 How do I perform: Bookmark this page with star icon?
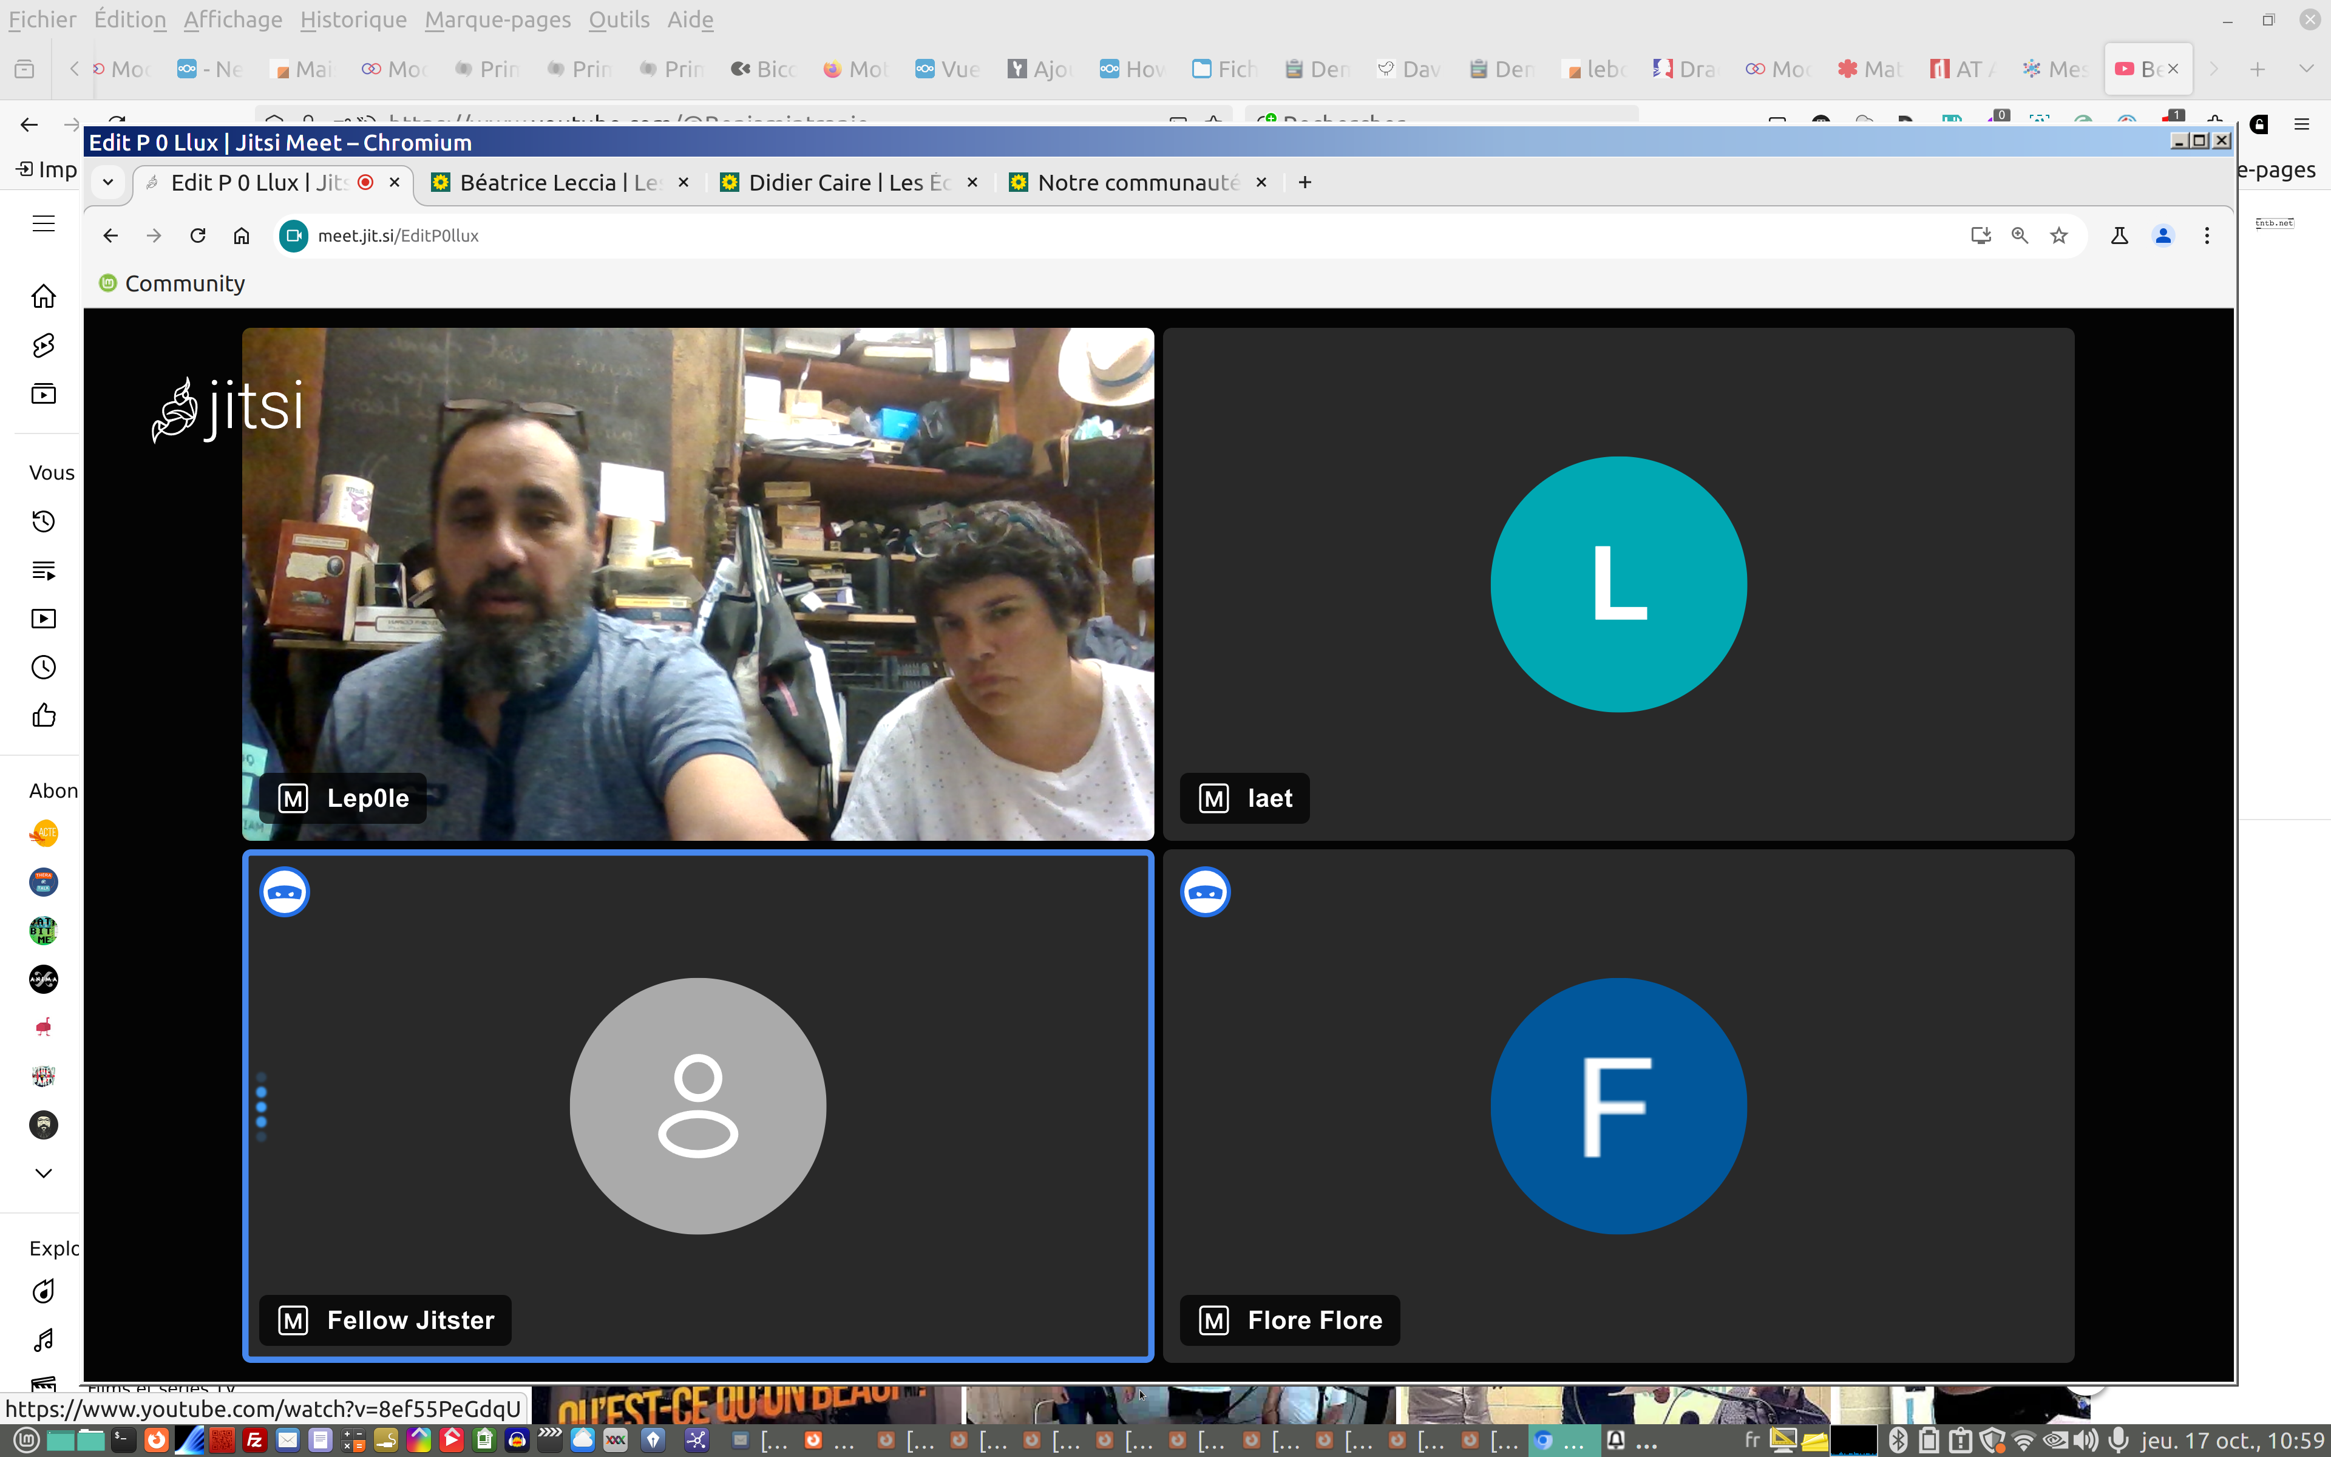pyautogui.click(x=2058, y=236)
